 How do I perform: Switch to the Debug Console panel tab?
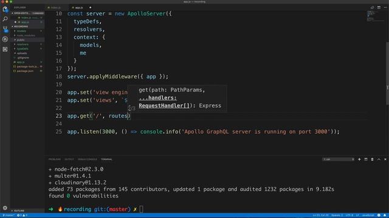point(88,159)
